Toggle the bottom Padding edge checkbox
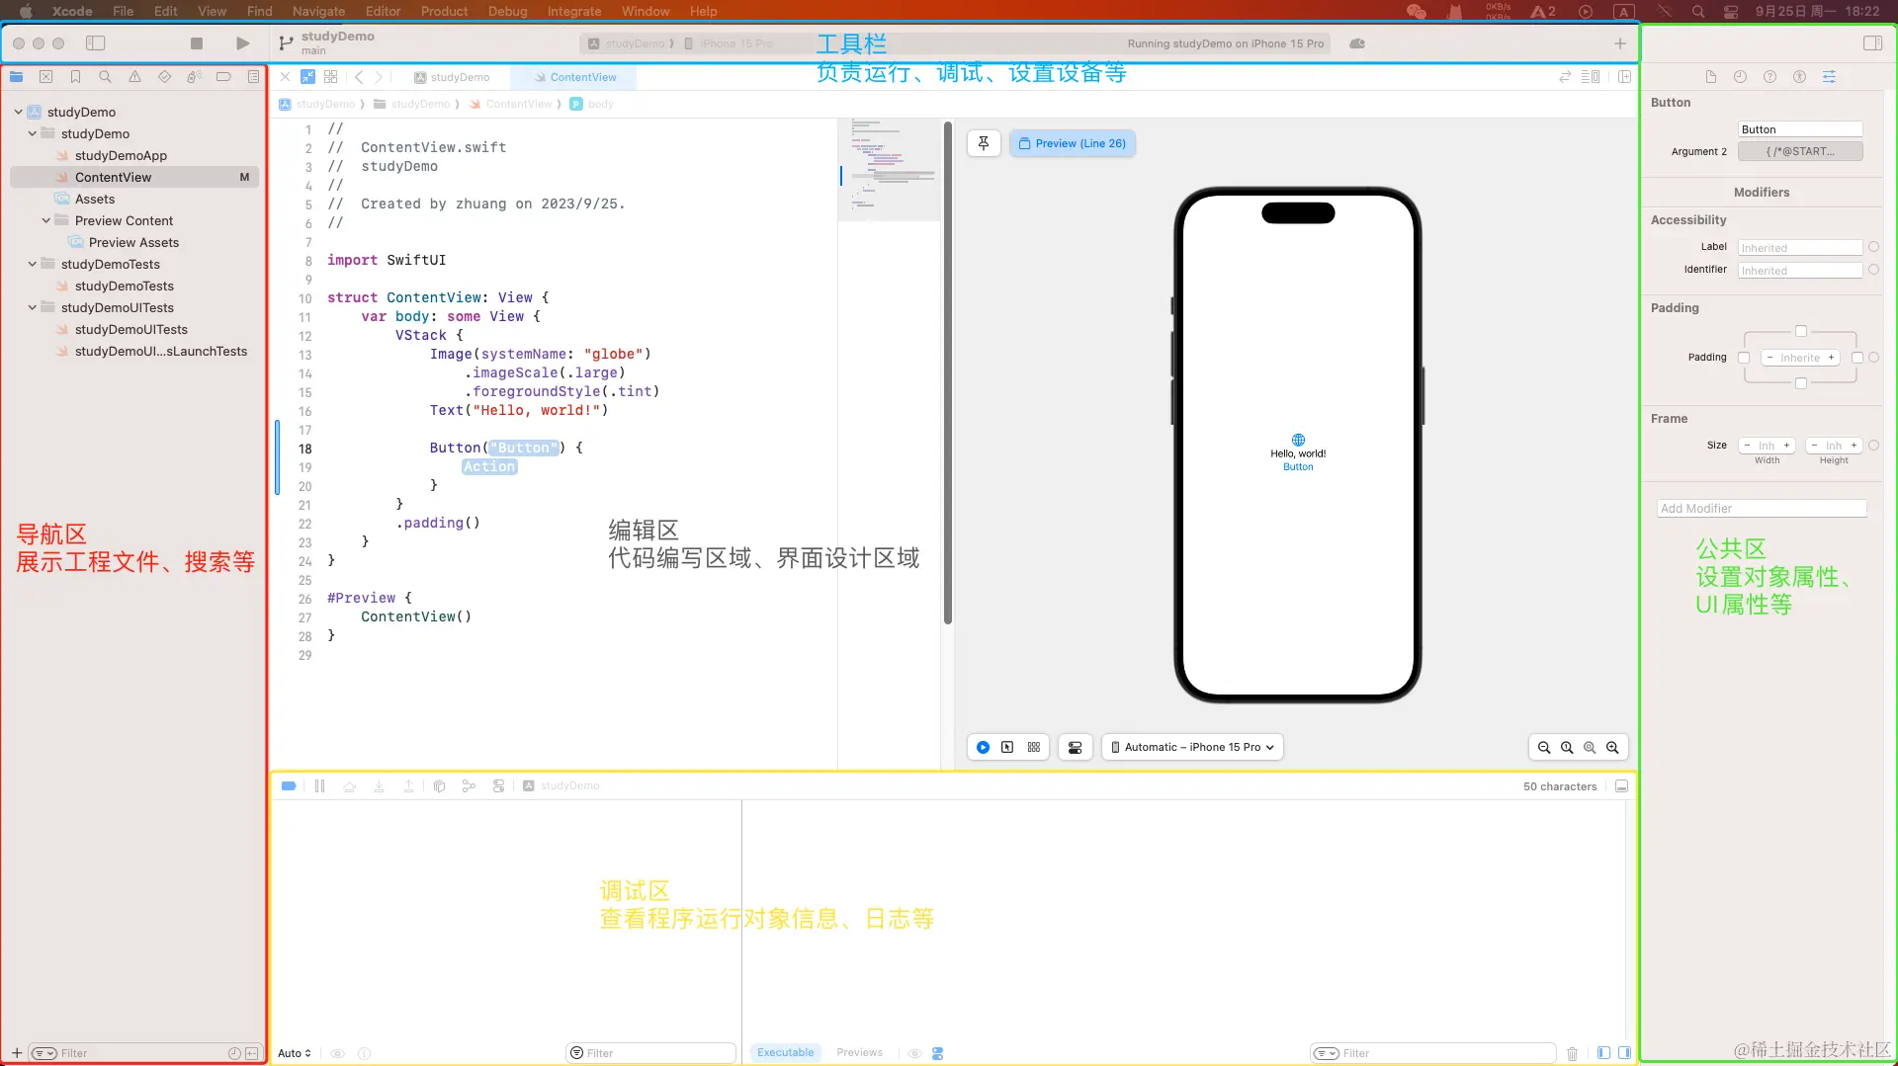Screen dimensions: 1898x1066 [x=1800, y=383]
